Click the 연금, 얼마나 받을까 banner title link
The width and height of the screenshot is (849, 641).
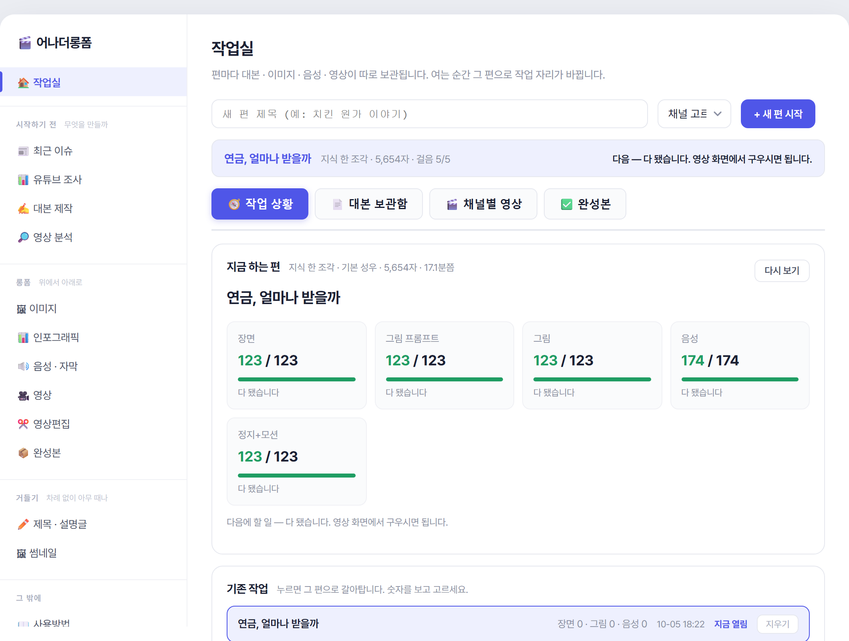(x=268, y=159)
